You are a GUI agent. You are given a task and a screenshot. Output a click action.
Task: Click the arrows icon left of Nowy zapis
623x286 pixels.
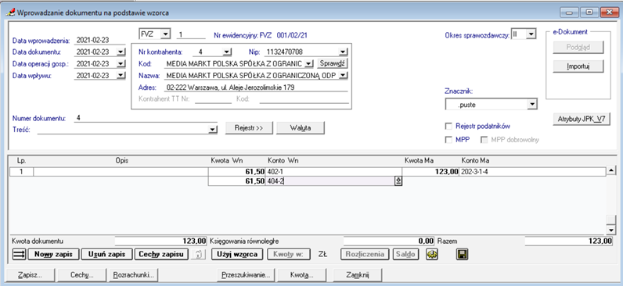pyautogui.click(x=19, y=254)
